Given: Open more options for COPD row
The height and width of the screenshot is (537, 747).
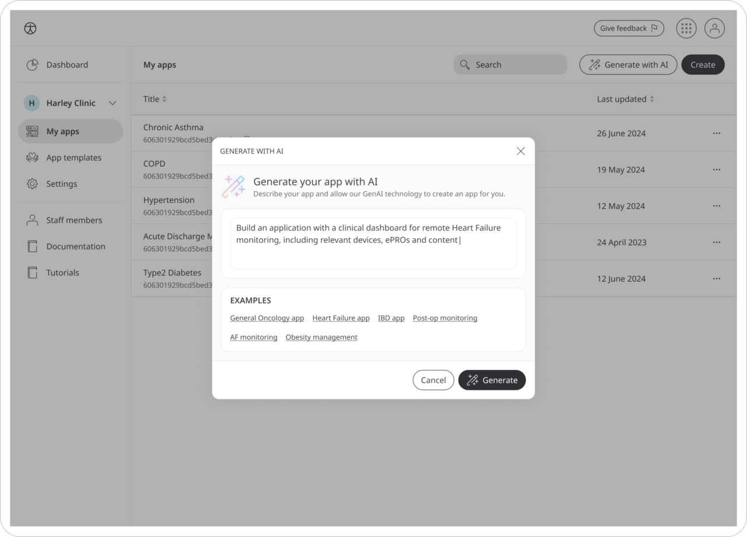Looking at the screenshot, I should (x=716, y=170).
